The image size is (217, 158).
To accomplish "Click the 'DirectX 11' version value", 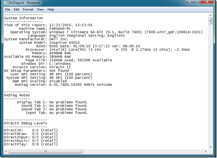I will pos(60,67).
